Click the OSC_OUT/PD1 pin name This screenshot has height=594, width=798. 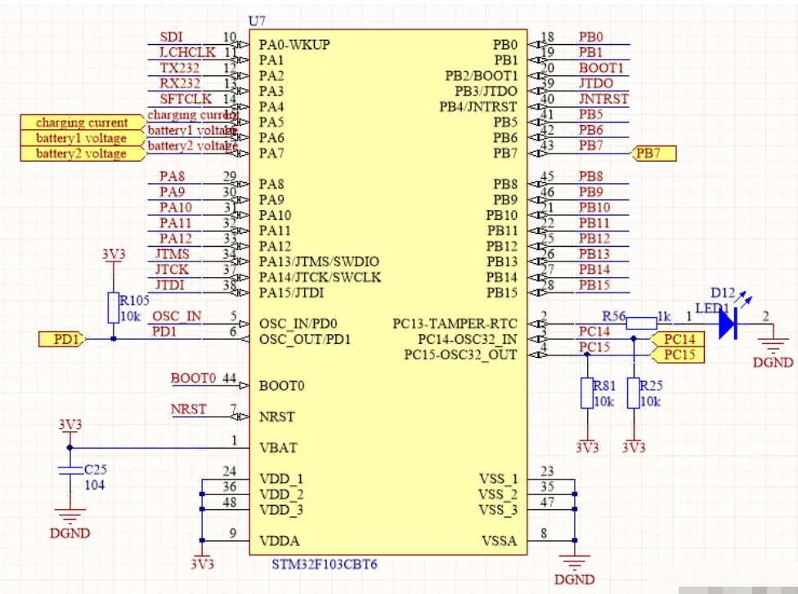pyautogui.click(x=305, y=340)
